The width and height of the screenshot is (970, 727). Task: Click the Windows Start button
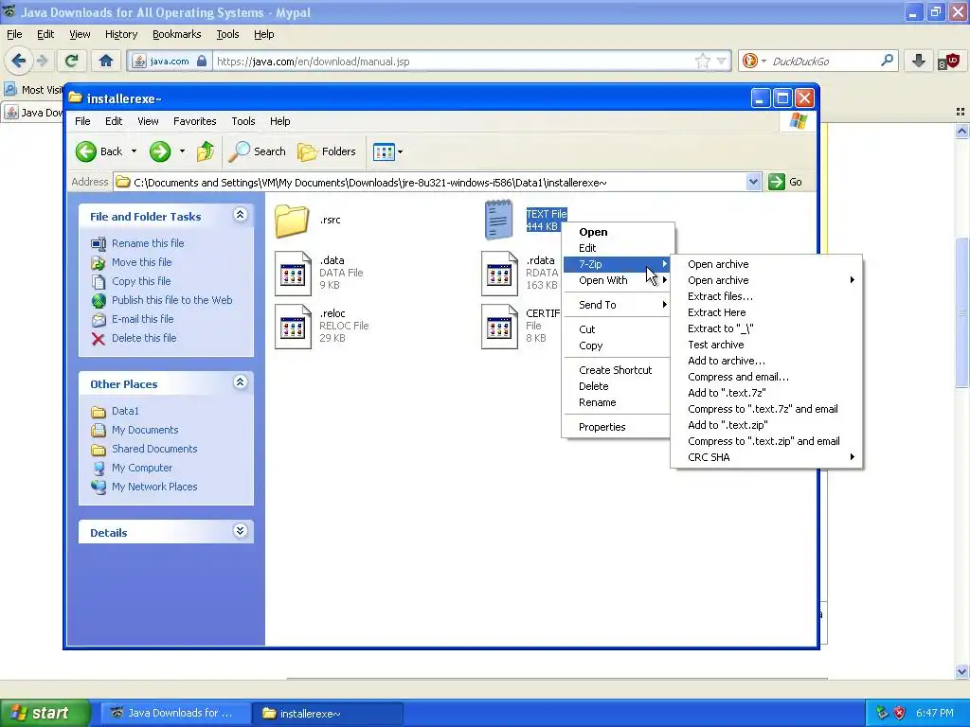(x=45, y=714)
